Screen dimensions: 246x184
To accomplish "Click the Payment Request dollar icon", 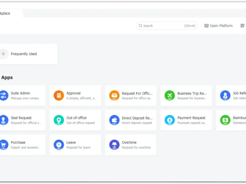I will coord(170,120).
